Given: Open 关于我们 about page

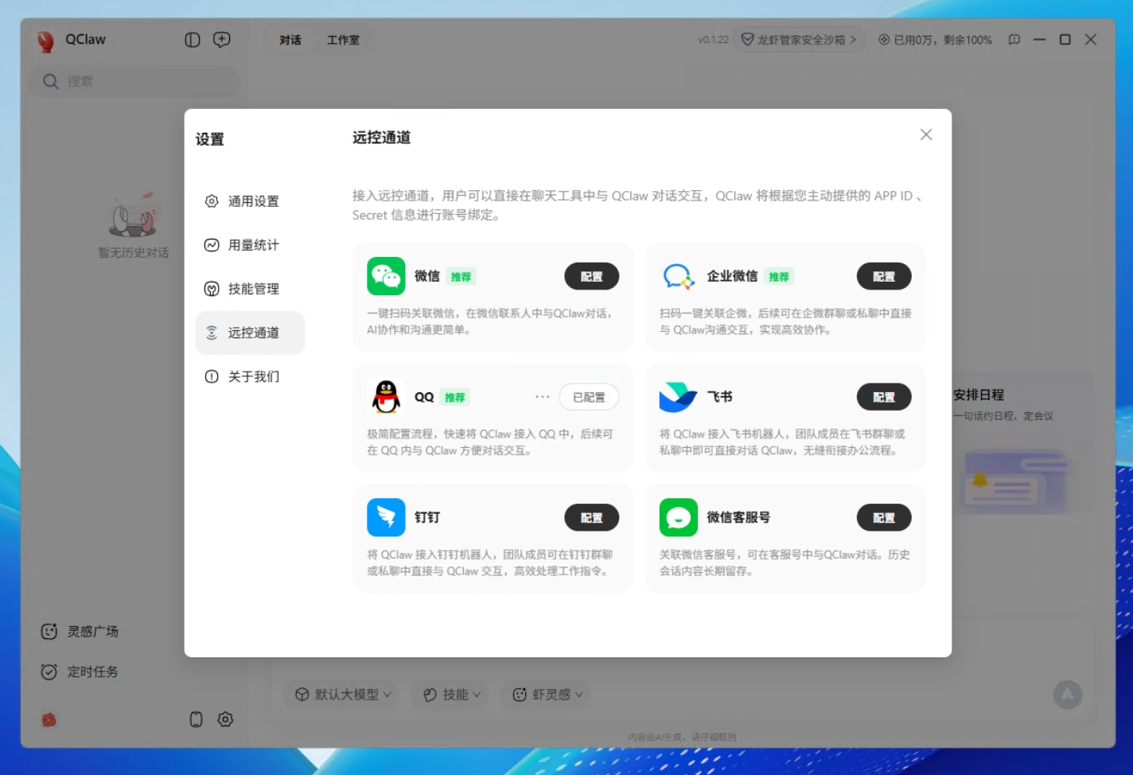Looking at the screenshot, I should click(x=250, y=376).
